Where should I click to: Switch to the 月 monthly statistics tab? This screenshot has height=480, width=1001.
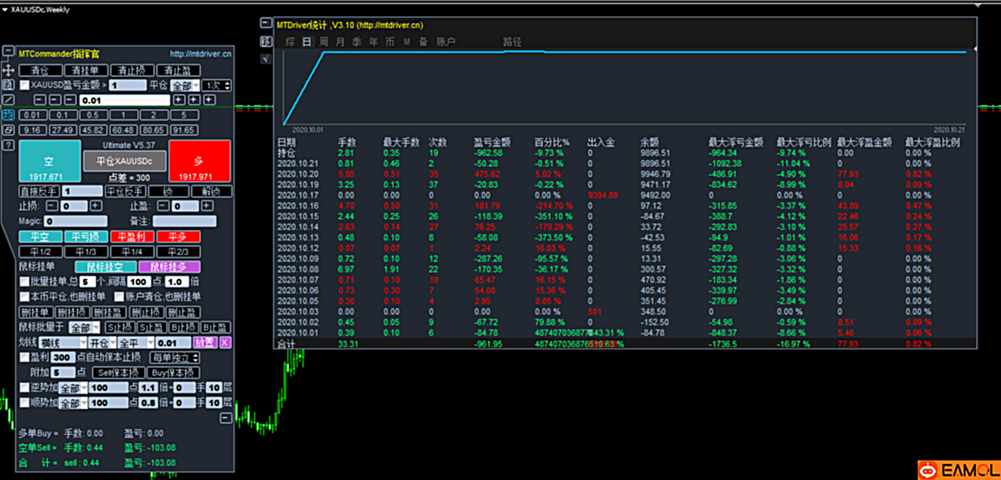click(x=340, y=42)
